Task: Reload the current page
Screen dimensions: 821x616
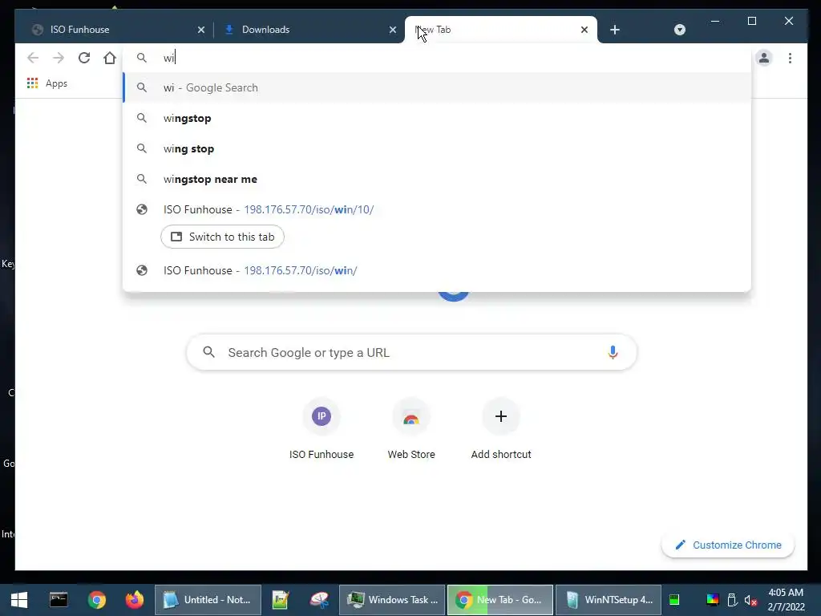Action: pos(83,58)
